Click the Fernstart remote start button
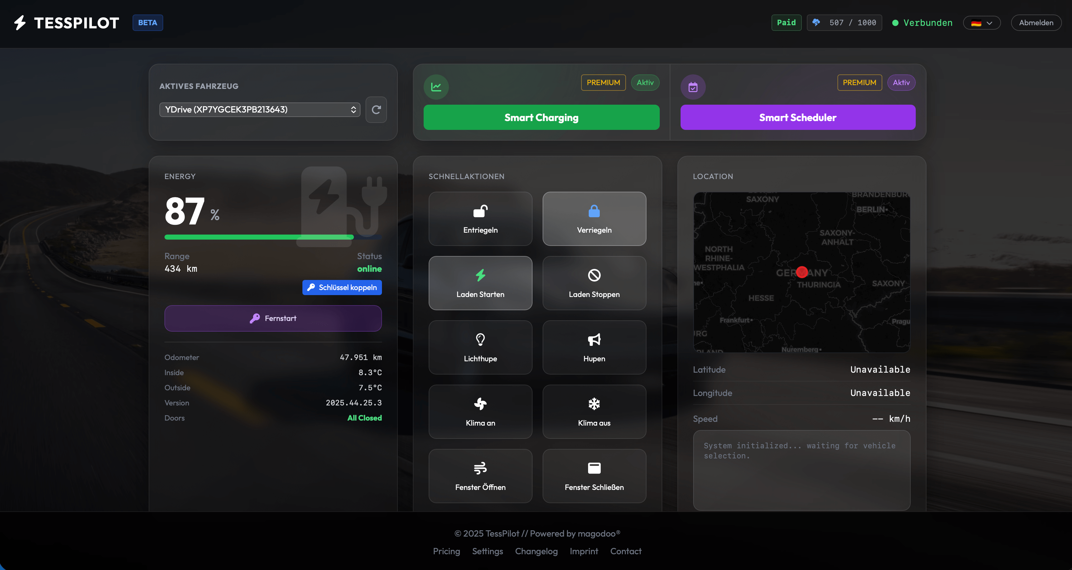Image resolution: width=1072 pixels, height=570 pixels. [x=273, y=318]
